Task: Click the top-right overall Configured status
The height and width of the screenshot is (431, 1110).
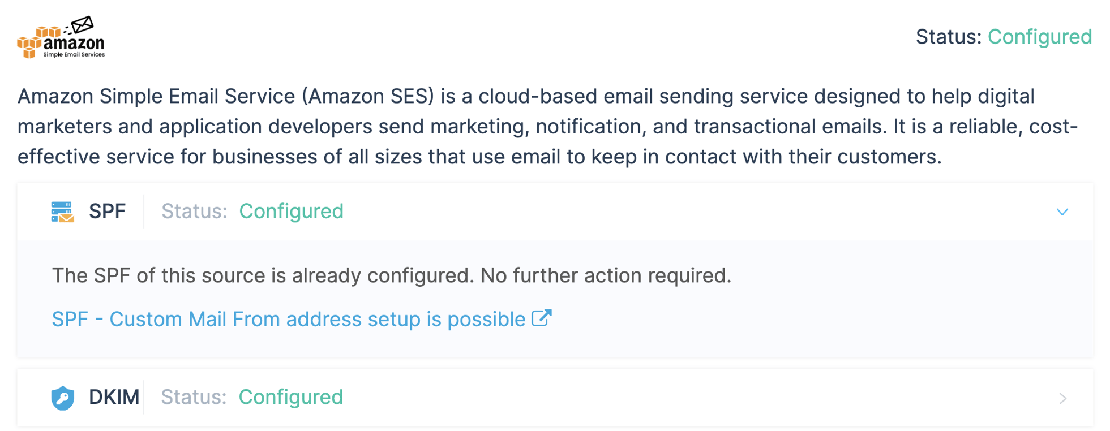Action: pos(1039,37)
